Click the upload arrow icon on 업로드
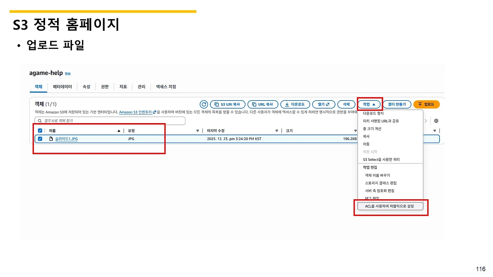 (419, 104)
